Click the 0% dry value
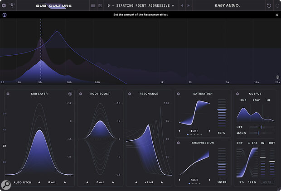 coord(242,182)
